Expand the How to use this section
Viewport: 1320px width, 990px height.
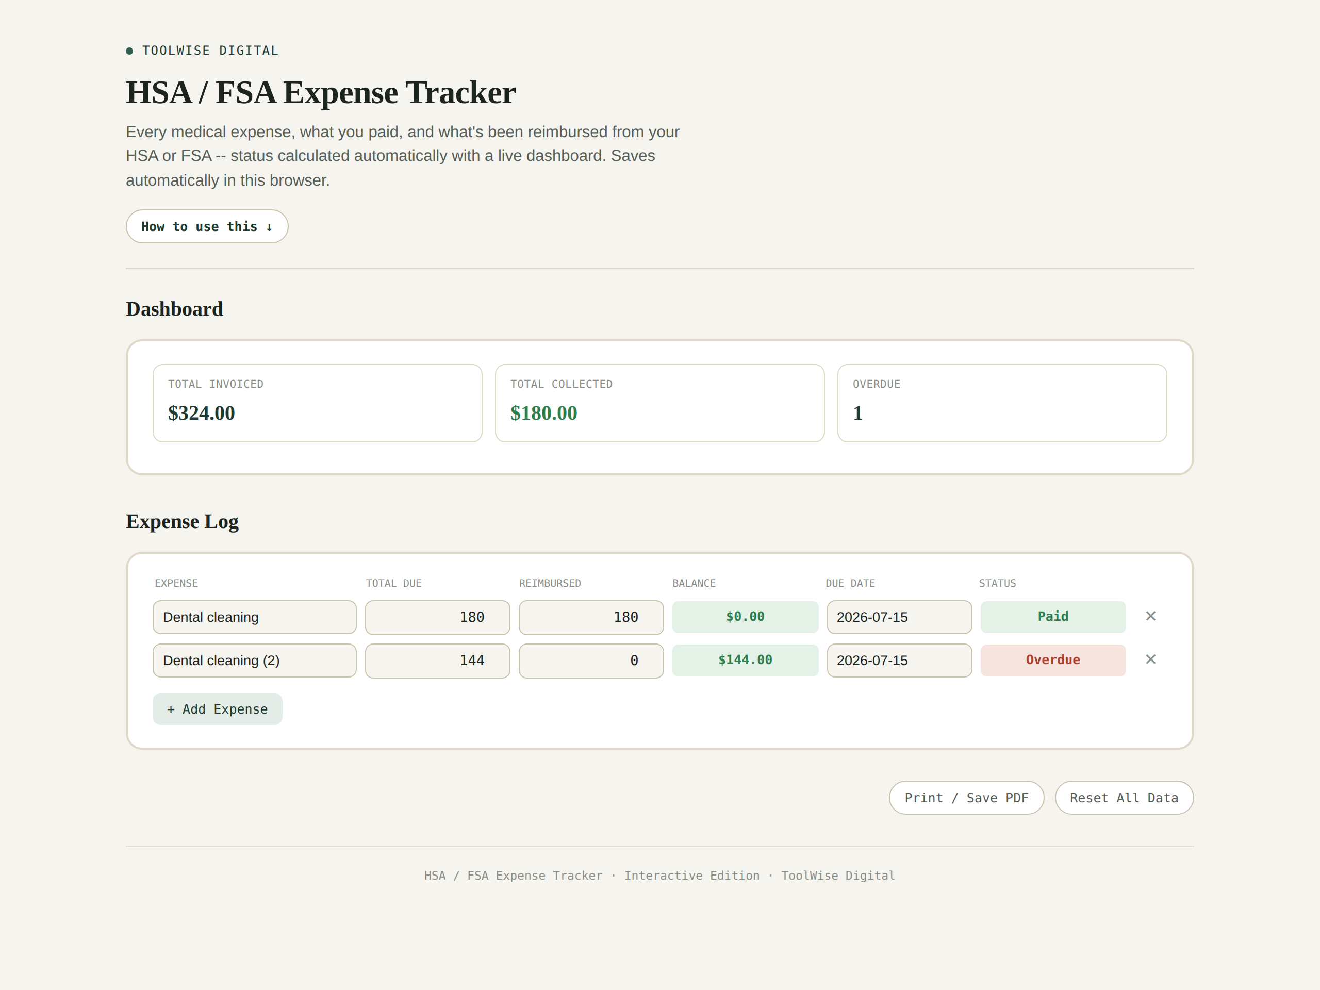[207, 226]
